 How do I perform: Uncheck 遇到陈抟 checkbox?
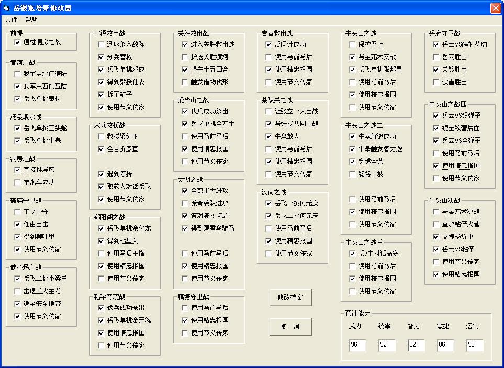pyautogui.click(x=101, y=174)
